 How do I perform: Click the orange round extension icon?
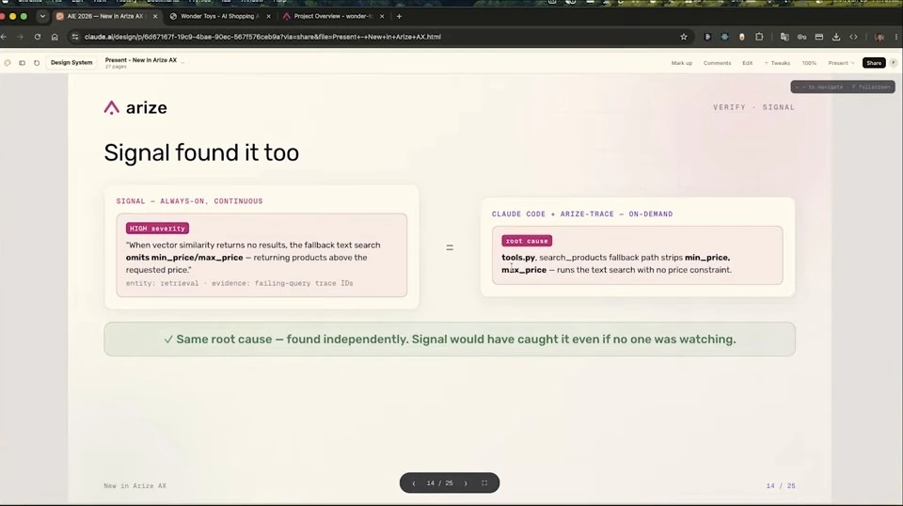point(742,37)
